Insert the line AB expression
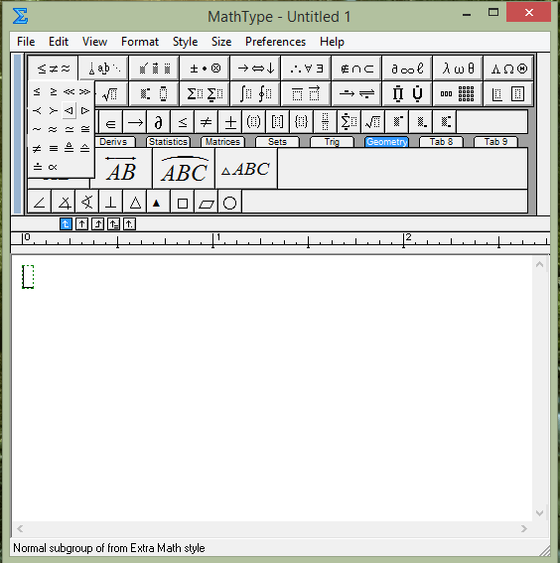 click(121, 169)
